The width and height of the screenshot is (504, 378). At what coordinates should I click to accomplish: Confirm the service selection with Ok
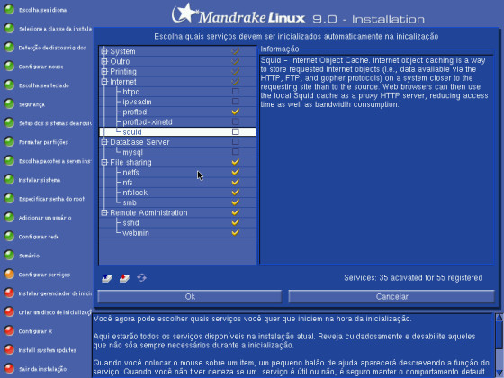[x=190, y=296]
